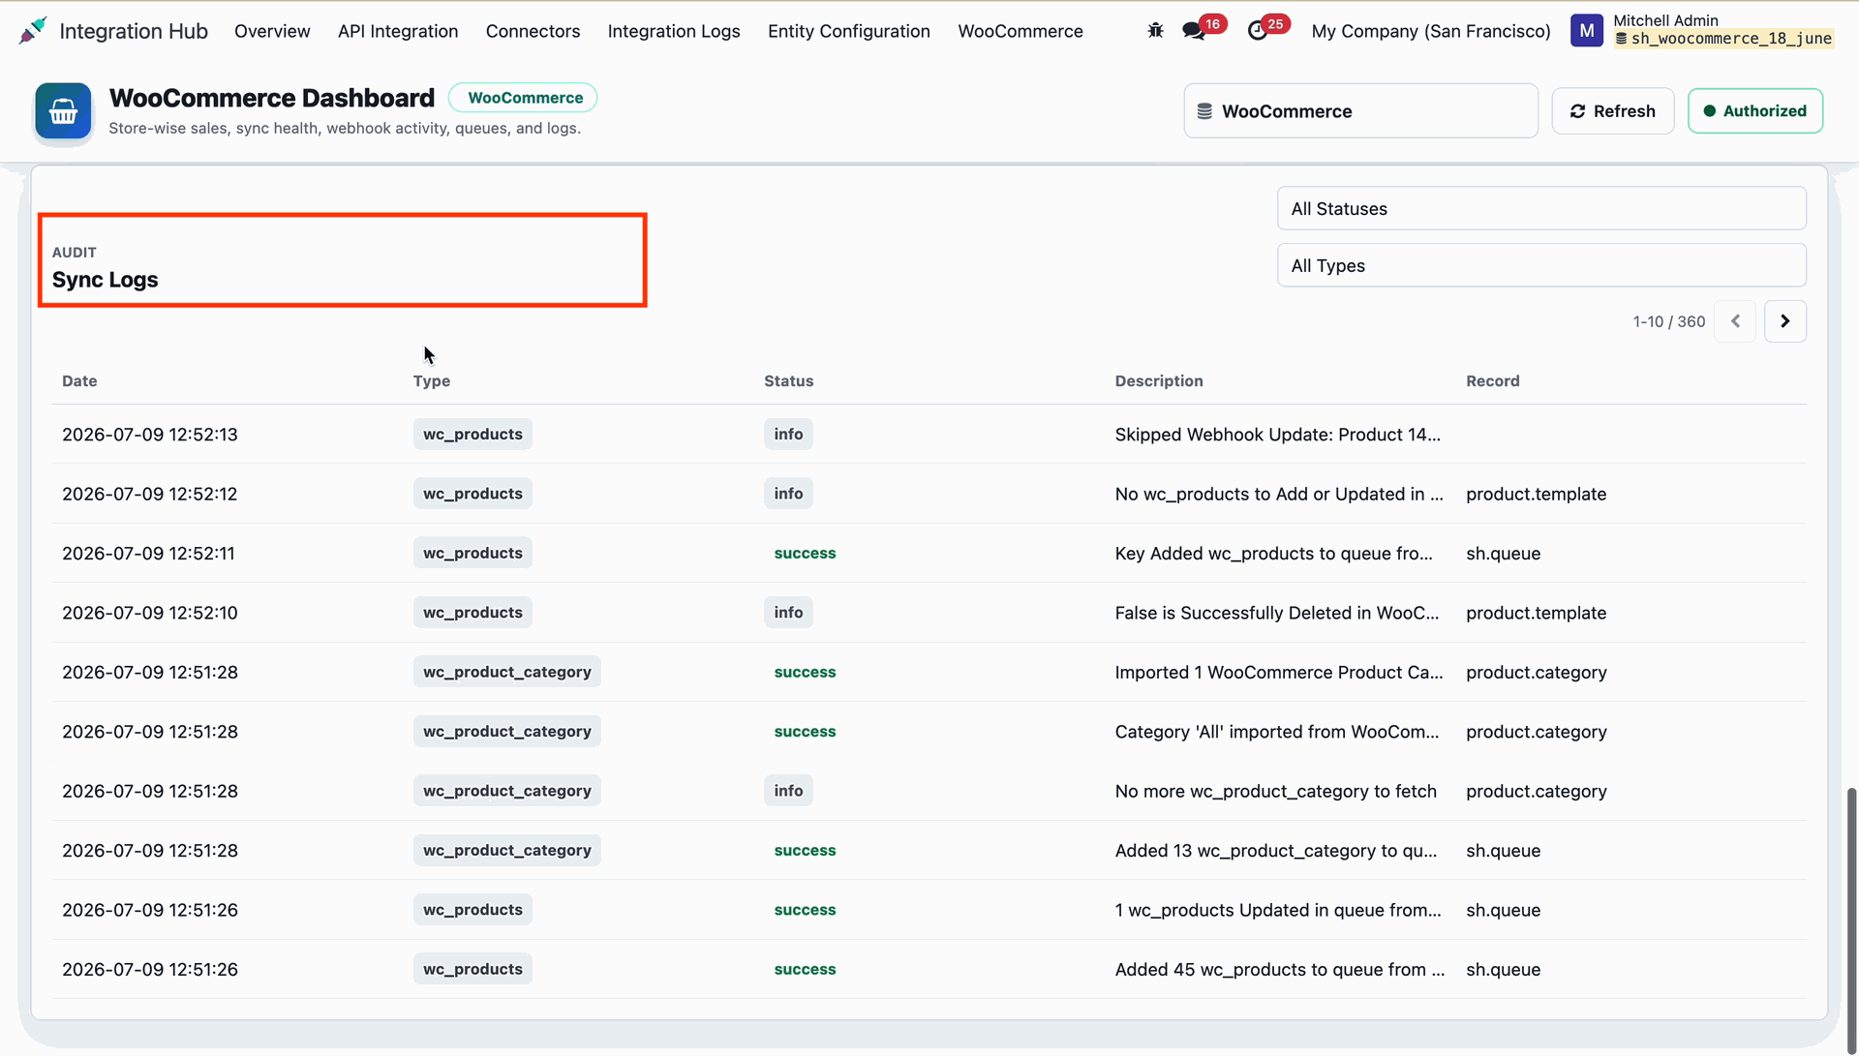Click the Authorized status button

pos(1755,111)
